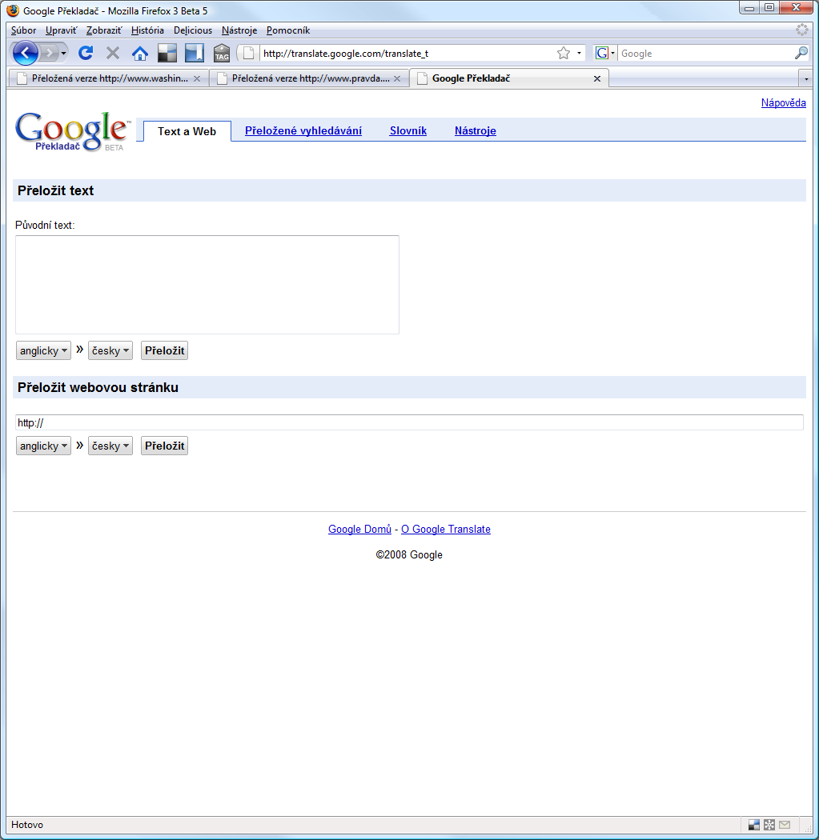The image size is (819, 840).
Task: Click the Google search box in toolbar
Action: (x=706, y=53)
